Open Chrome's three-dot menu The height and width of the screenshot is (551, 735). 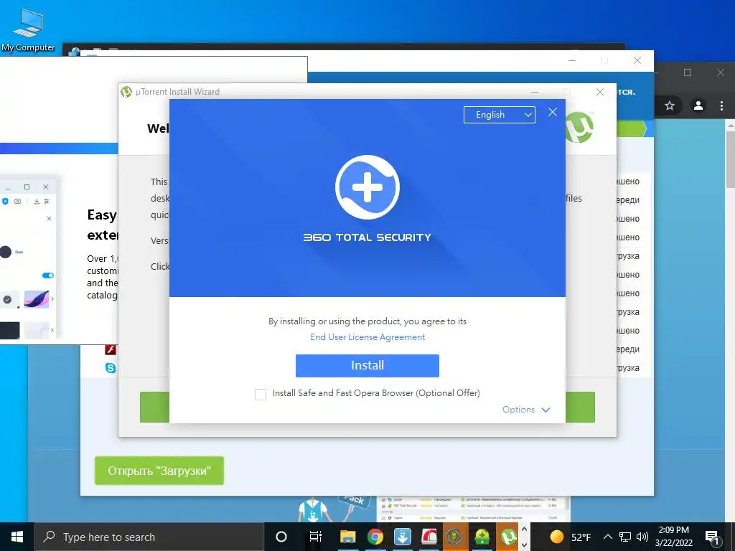pyautogui.click(x=721, y=106)
